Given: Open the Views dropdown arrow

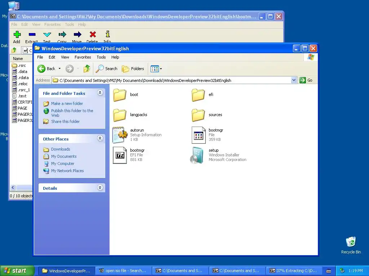Looking at the screenshot, I should click(161, 69).
